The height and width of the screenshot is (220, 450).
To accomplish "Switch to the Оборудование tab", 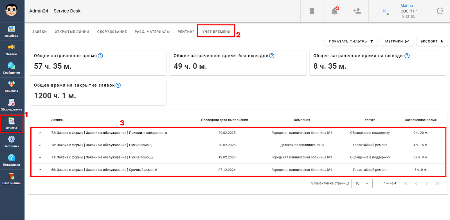I will click(112, 32).
